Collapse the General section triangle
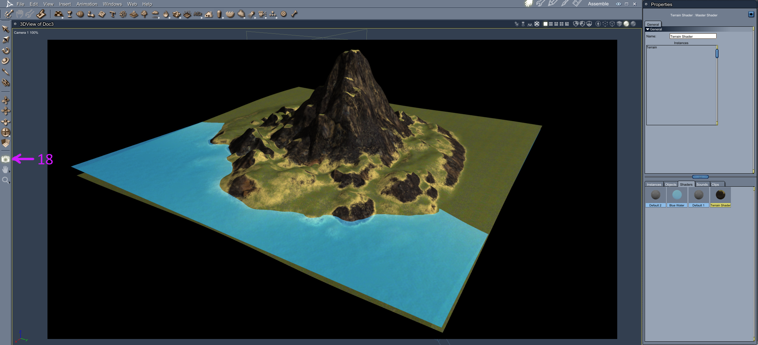The image size is (758, 345). [648, 29]
